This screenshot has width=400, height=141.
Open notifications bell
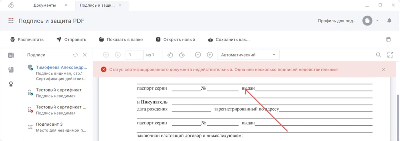coord(389,21)
